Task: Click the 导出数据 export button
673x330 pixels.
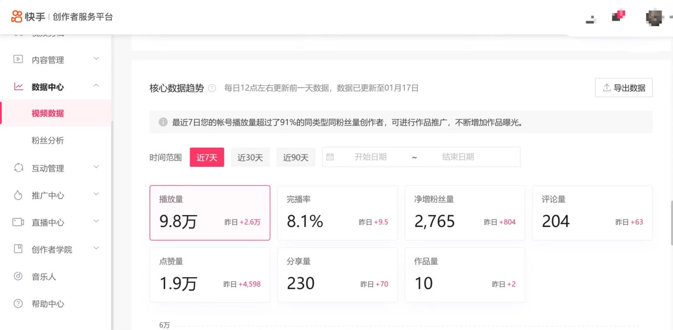Action: pyautogui.click(x=623, y=88)
